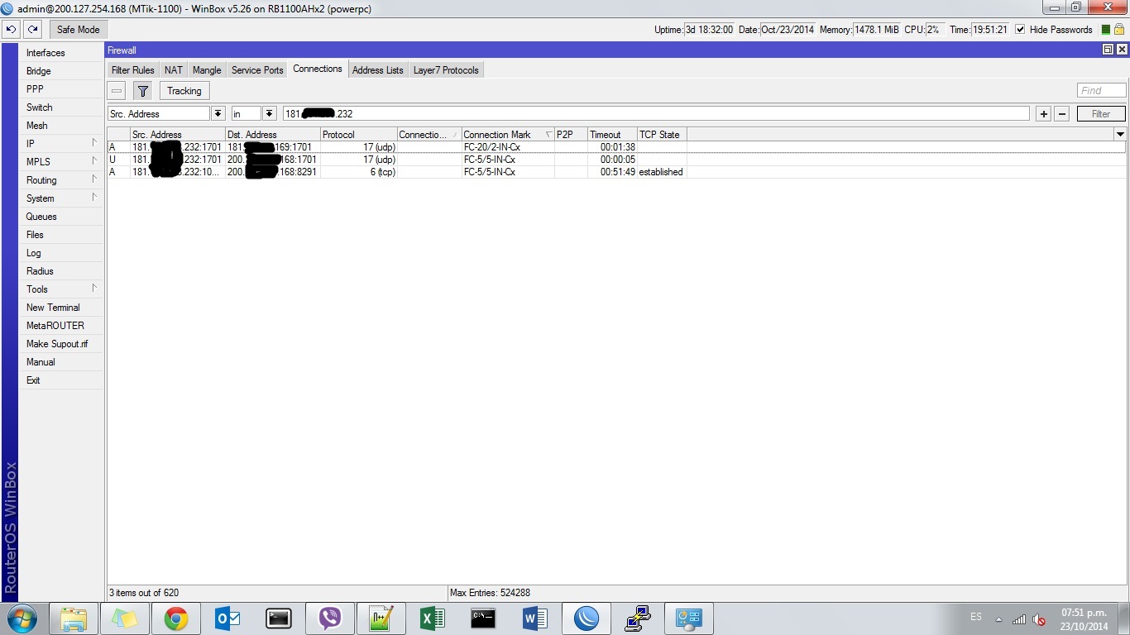
Task: Launch New Terminal from the sidebar
Action: tap(53, 308)
